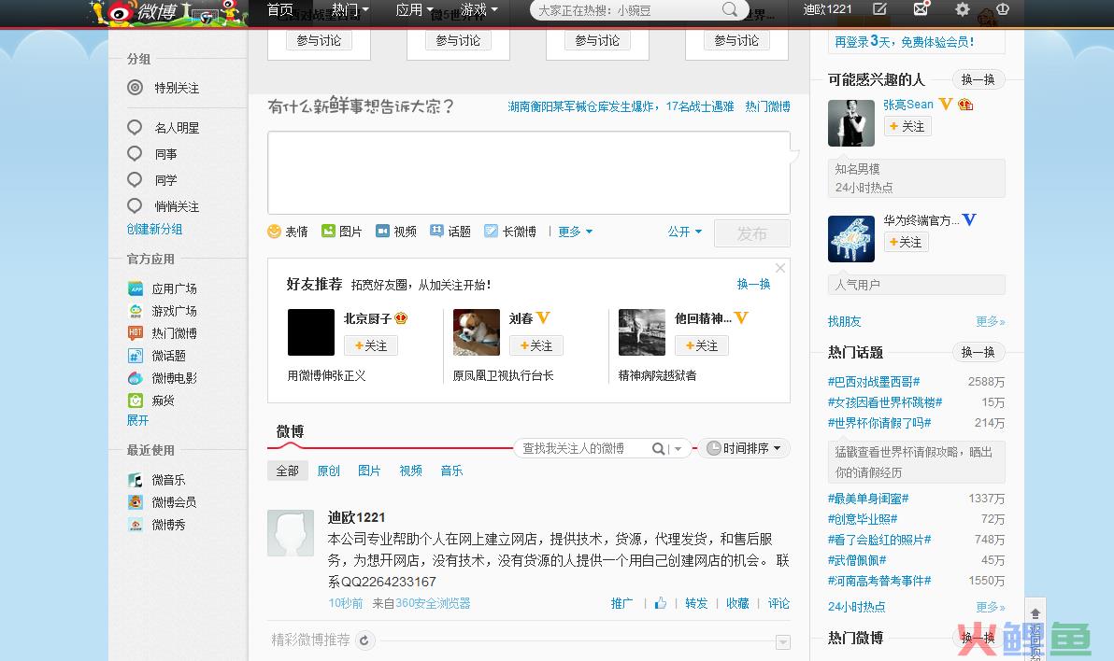Add a topic with the 话题 icon
This screenshot has width=1114, height=661.
pyautogui.click(x=437, y=231)
